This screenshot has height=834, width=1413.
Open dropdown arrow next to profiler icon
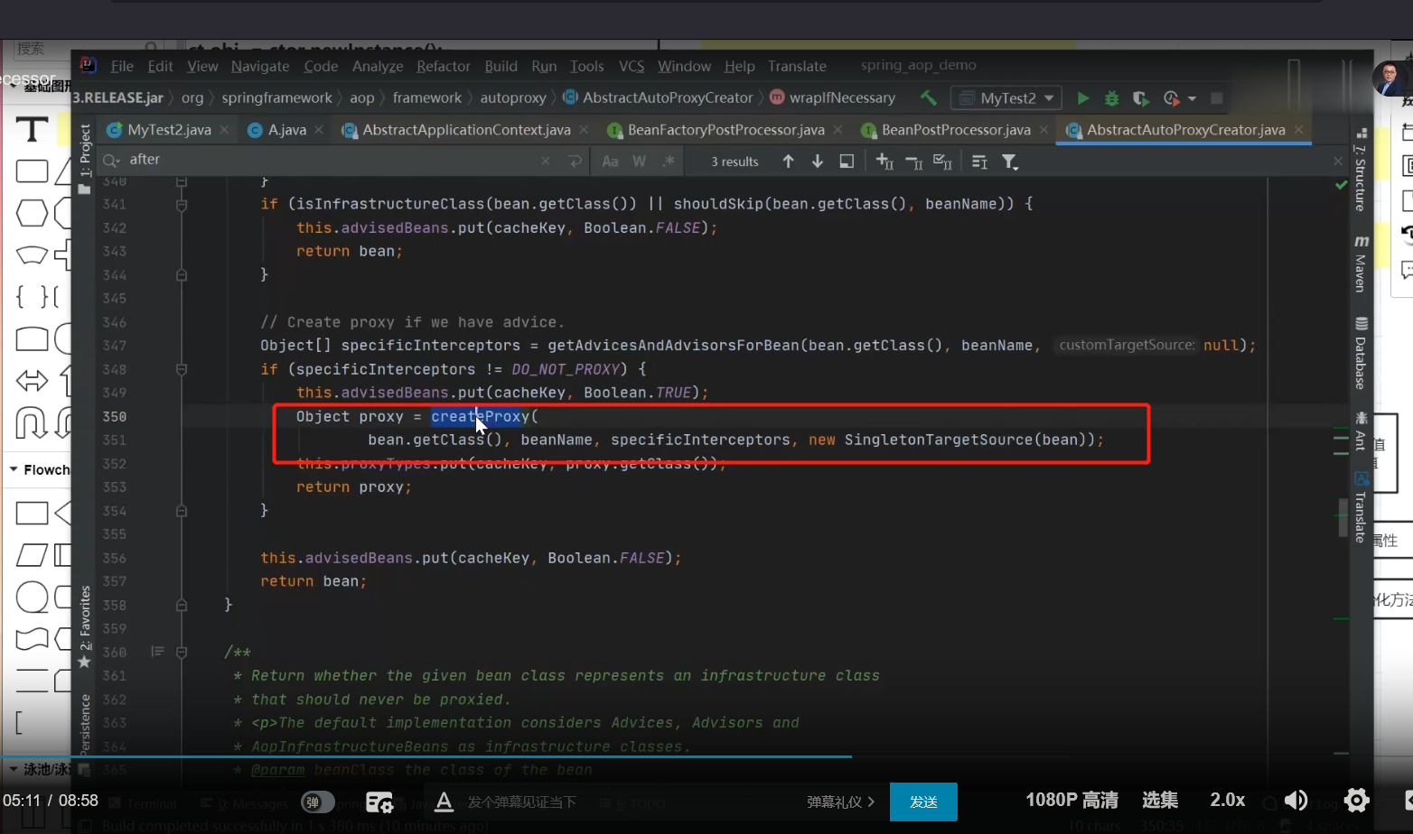(x=1193, y=98)
